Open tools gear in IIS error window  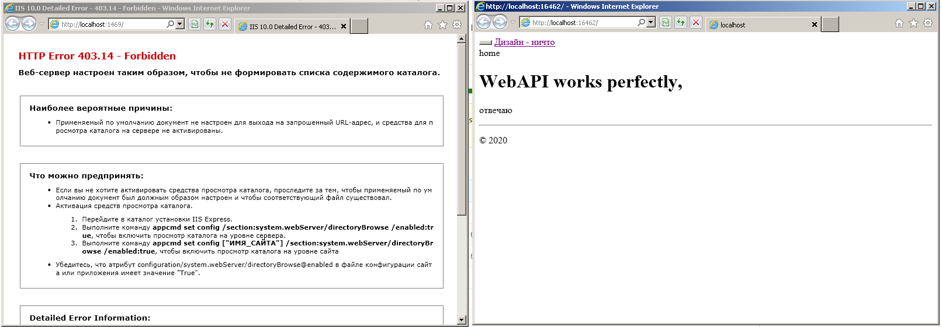pyautogui.click(x=457, y=24)
